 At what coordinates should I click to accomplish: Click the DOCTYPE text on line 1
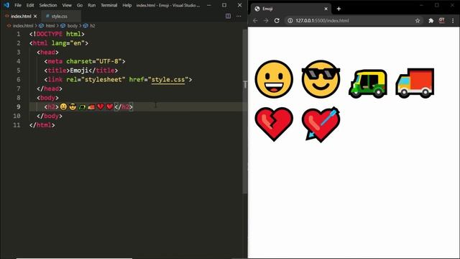coord(50,34)
